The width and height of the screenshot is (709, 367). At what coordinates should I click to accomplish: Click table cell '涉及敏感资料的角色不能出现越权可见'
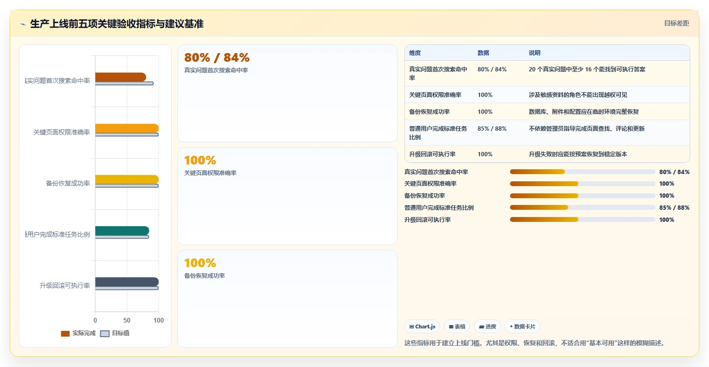(x=578, y=95)
